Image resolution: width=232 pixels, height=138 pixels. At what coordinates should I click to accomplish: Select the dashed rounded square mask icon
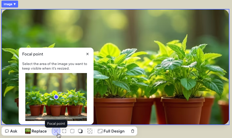click(x=72, y=131)
